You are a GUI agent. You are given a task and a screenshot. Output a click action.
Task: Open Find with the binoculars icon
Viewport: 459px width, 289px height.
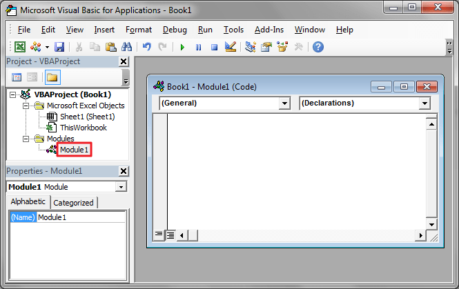click(127, 47)
